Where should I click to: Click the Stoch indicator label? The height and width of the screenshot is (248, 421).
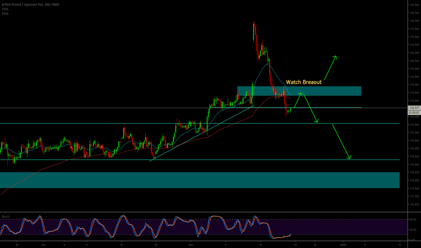(6, 216)
